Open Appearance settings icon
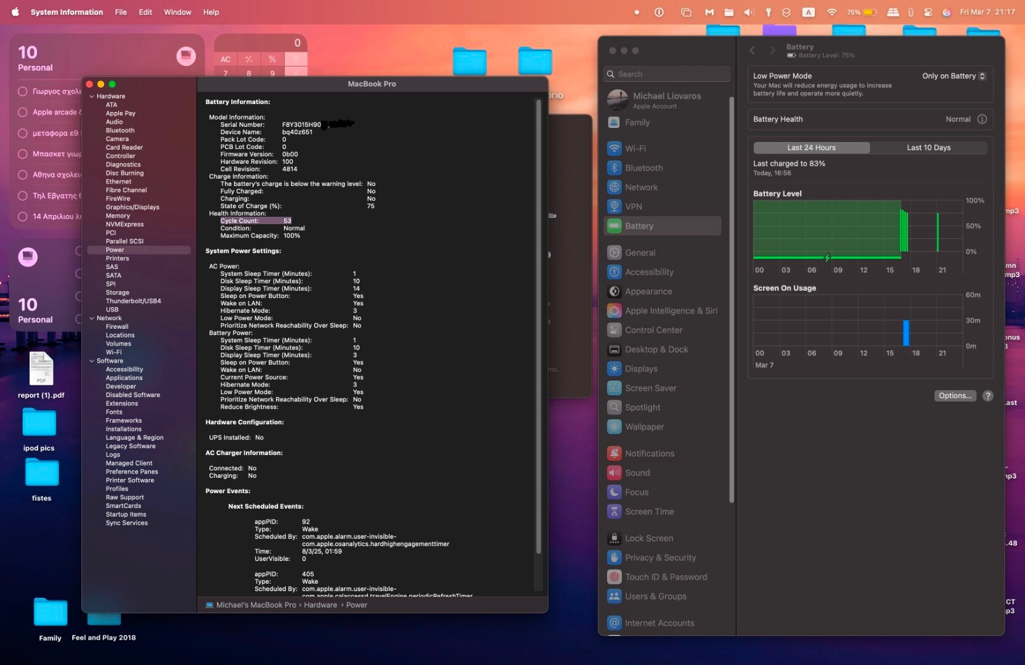The width and height of the screenshot is (1025, 665). pos(614,291)
